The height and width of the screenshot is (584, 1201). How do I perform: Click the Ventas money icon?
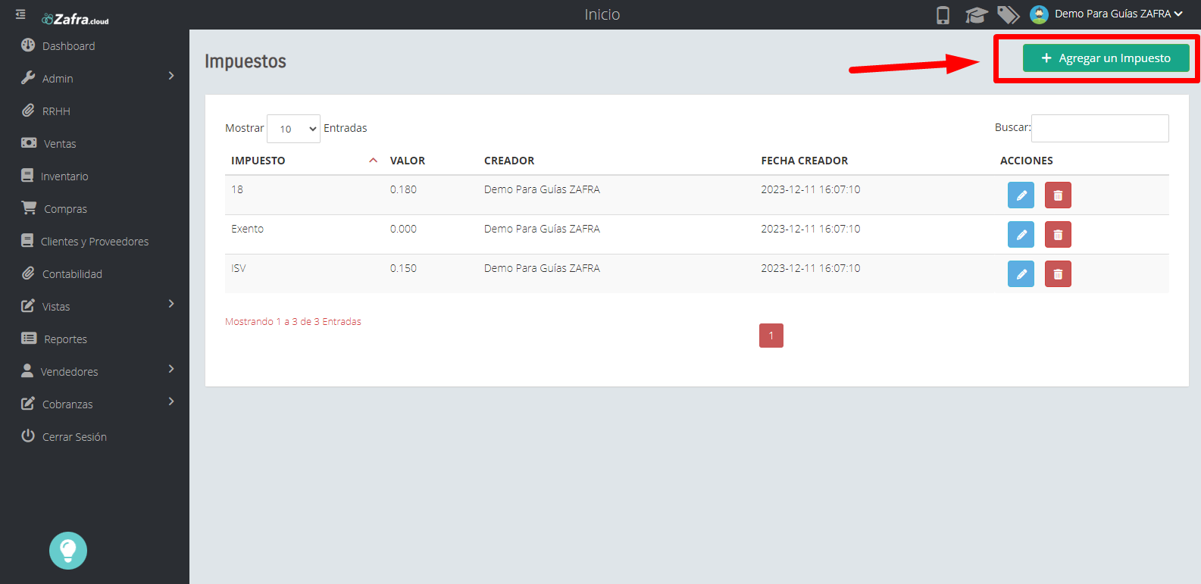tap(29, 142)
